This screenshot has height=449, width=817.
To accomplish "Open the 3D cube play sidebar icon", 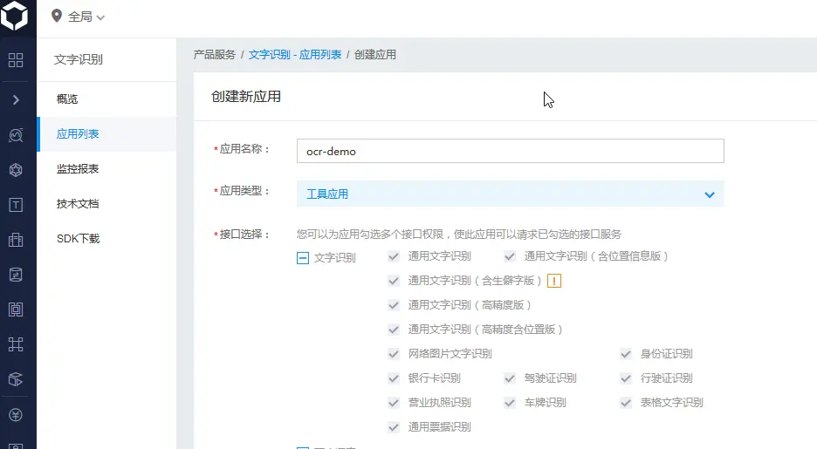I will pos(16,379).
